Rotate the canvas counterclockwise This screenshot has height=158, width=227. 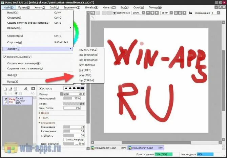(176, 13)
